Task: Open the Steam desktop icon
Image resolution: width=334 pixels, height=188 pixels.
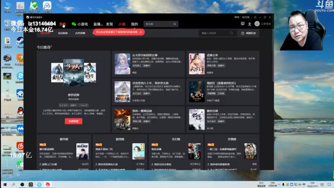Action: (x=20, y=41)
